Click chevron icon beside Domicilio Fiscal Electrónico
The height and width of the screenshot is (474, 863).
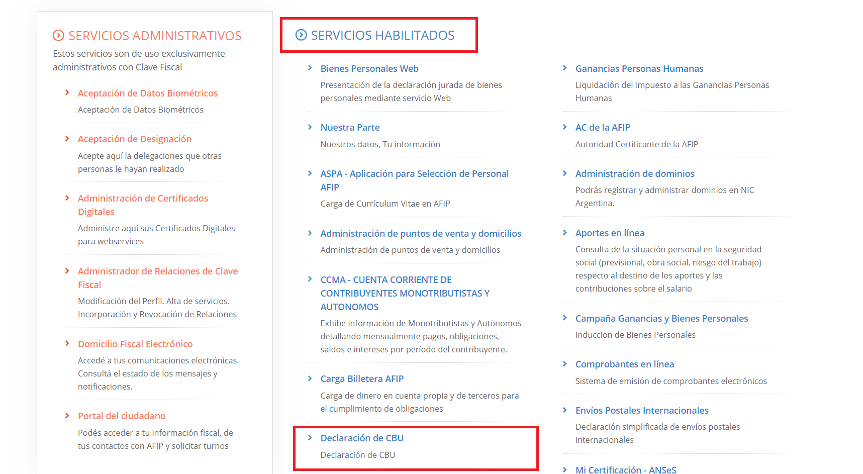(x=67, y=344)
